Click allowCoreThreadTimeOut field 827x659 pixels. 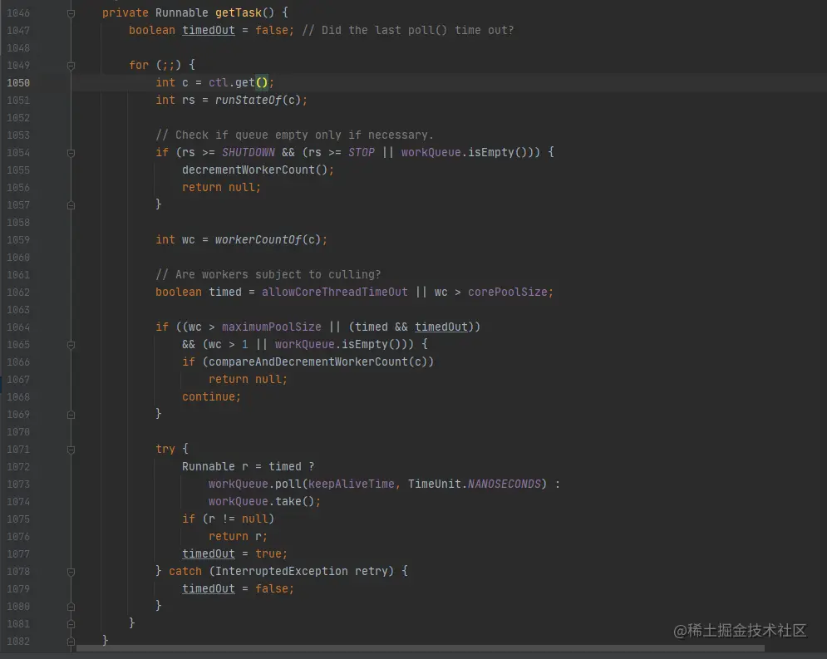[334, 292]
